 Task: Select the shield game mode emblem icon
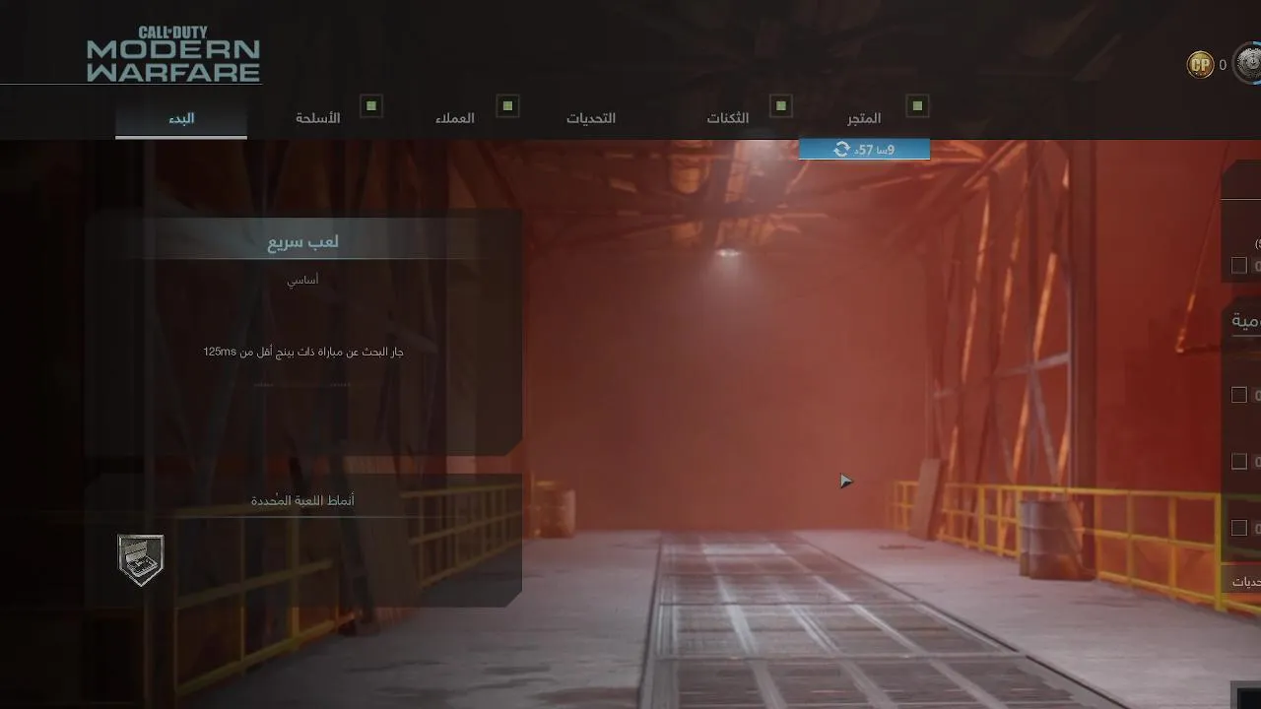coord(141,560)
